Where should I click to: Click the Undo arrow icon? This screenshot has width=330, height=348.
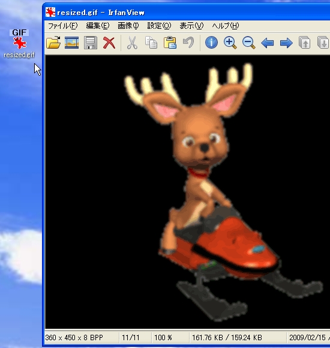[x=188, y=43]
